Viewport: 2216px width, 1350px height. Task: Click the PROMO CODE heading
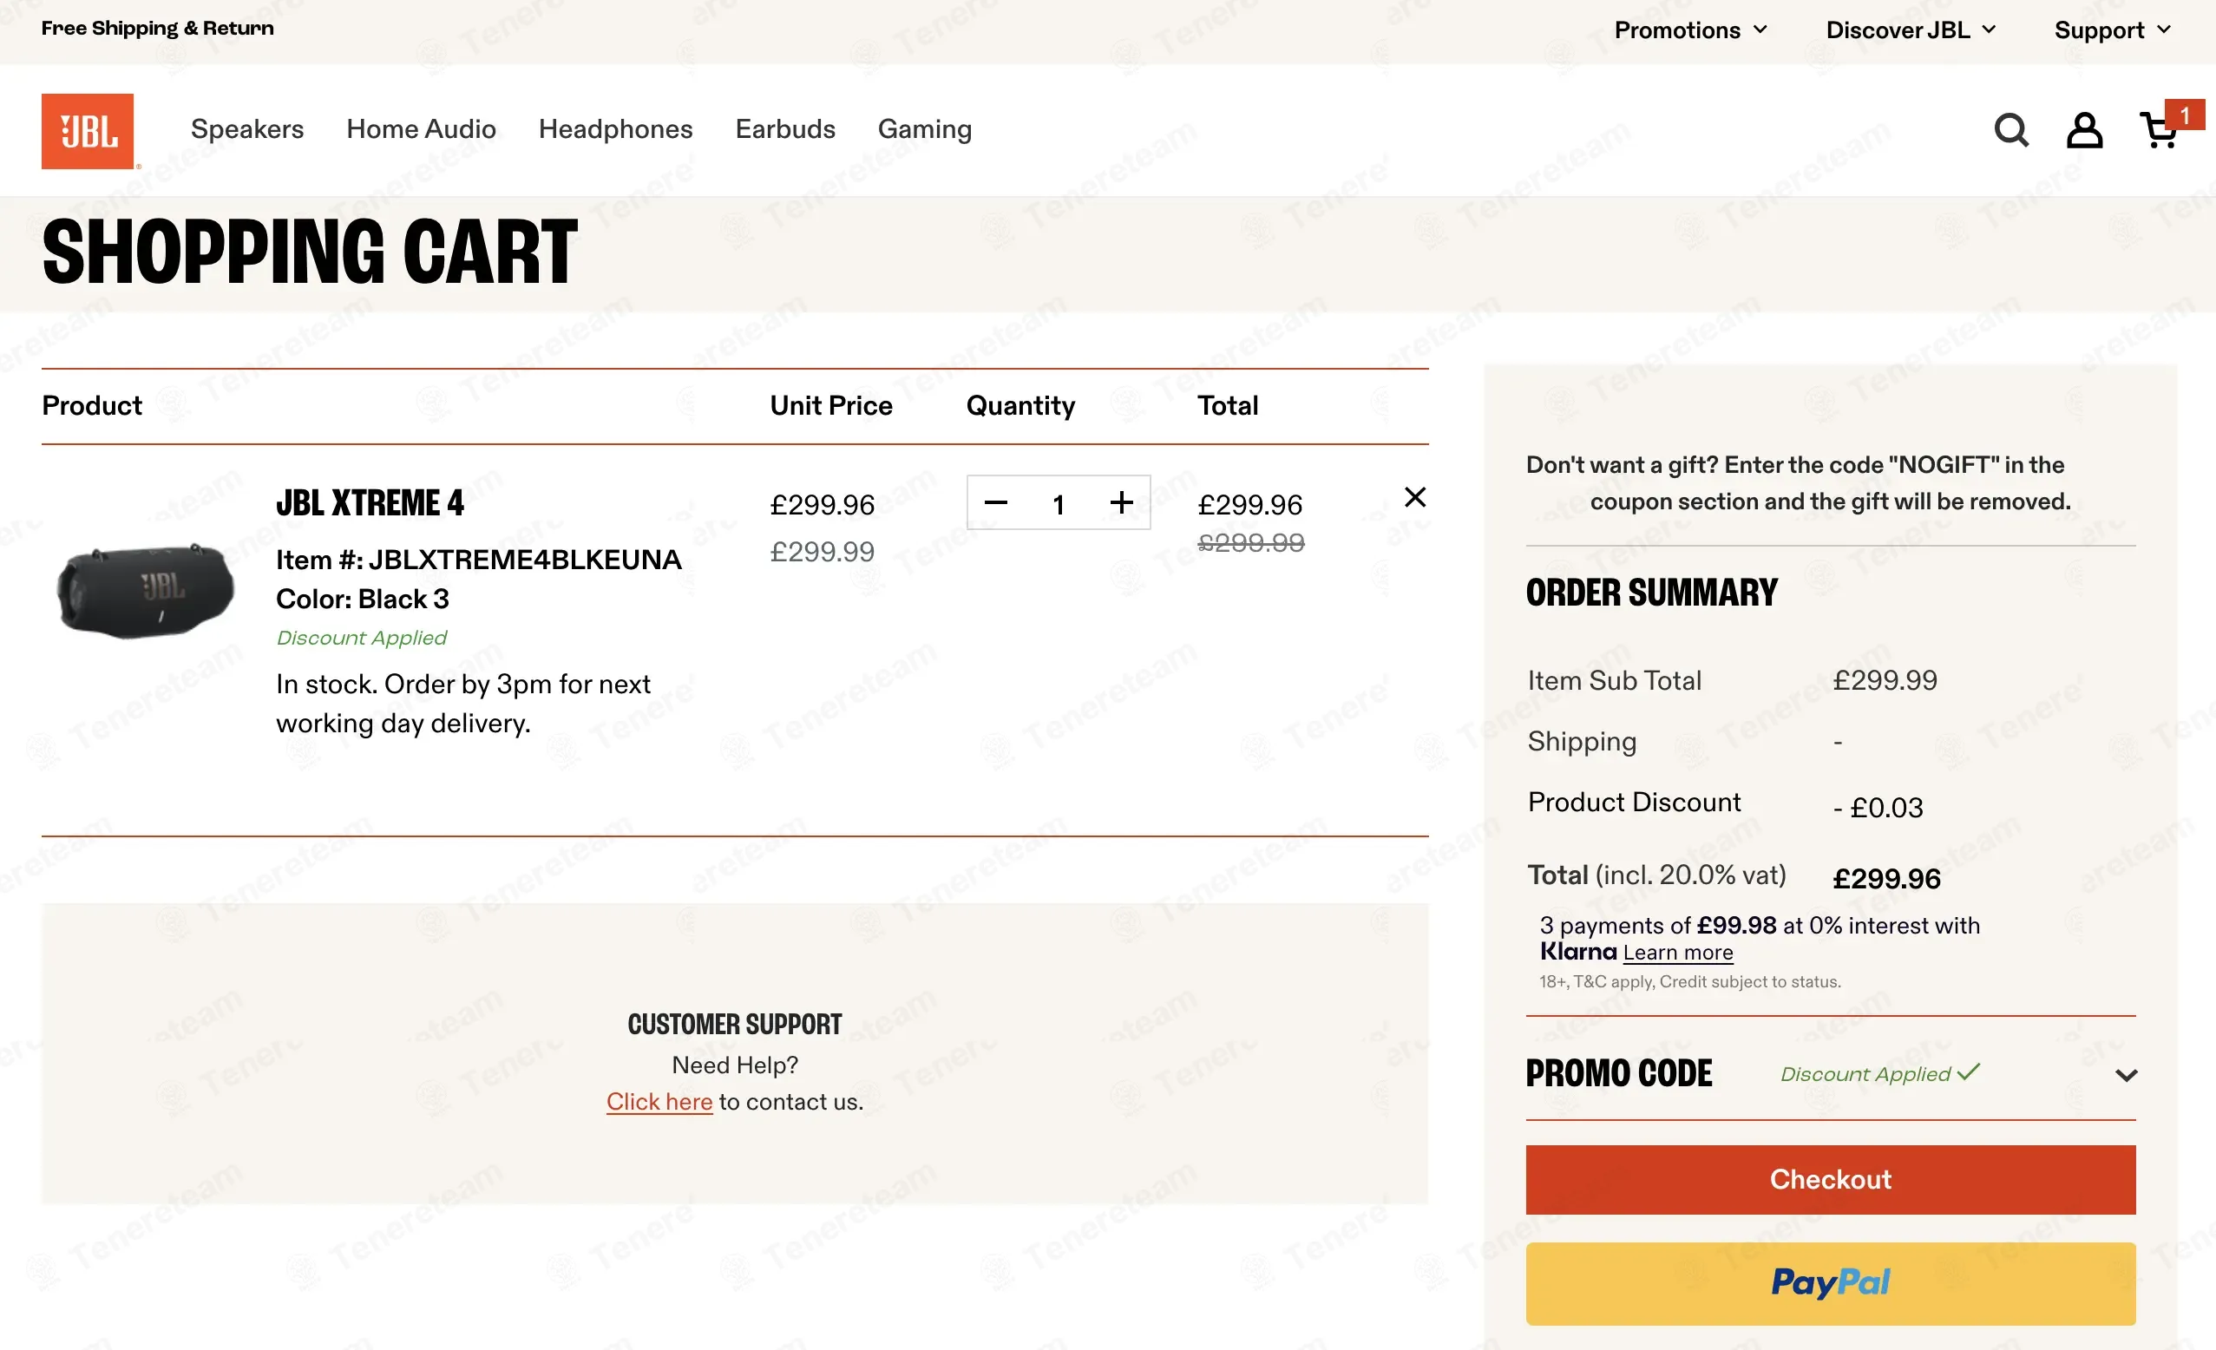pos(1619,1074)
